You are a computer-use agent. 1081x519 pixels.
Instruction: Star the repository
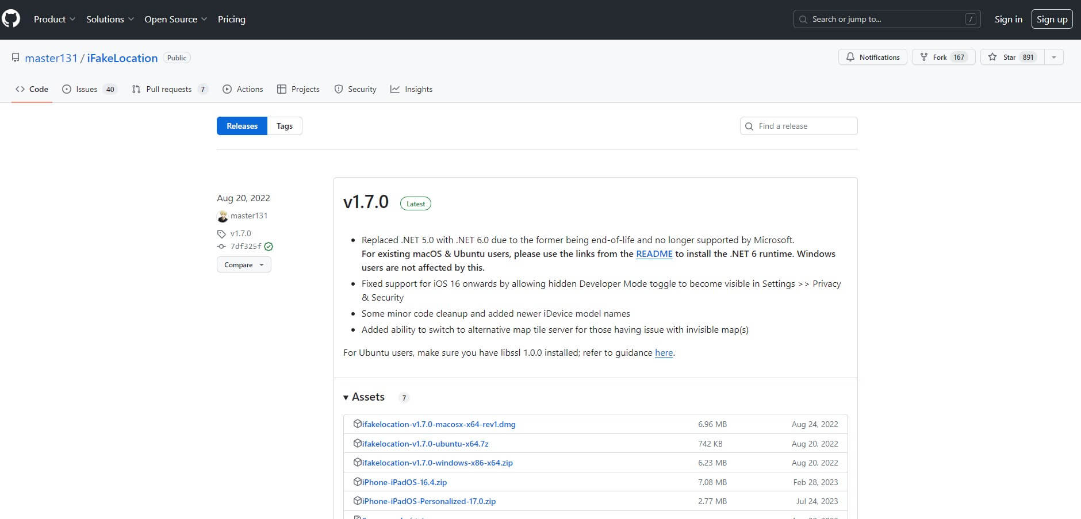[1012, 57]
